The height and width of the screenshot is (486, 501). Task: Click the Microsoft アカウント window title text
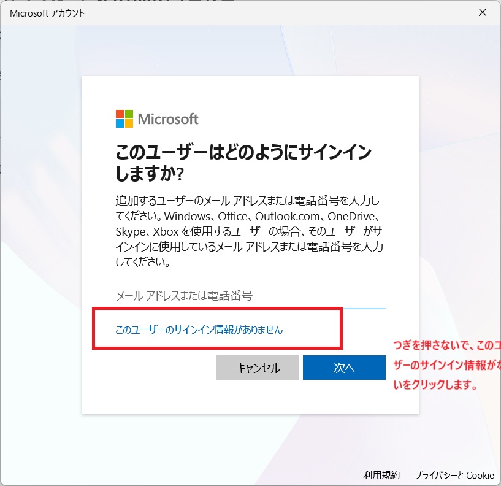47,13
